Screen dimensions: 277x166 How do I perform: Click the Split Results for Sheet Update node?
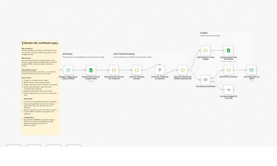(x=206, y=51)
